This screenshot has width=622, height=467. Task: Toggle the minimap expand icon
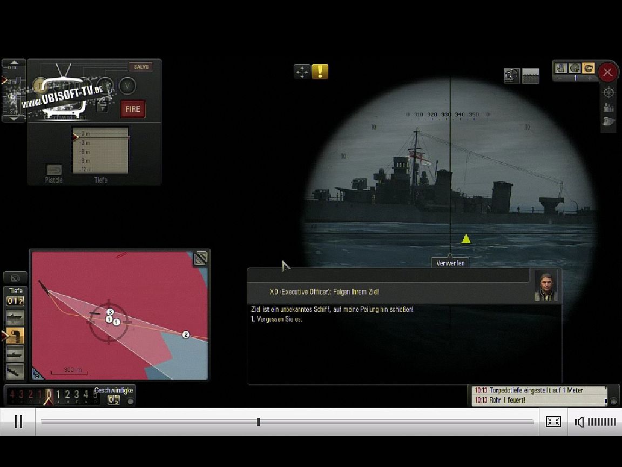click(200, 258)
